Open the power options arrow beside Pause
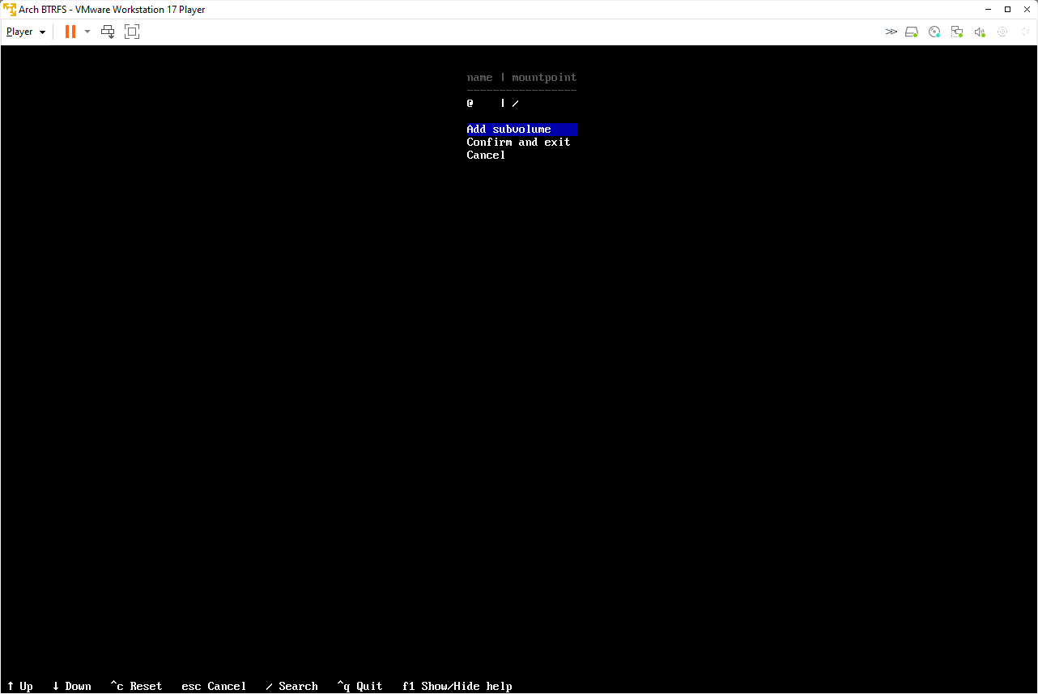Image resolution: width=1038 pixels, height=694 pixels. click(87, 32)
